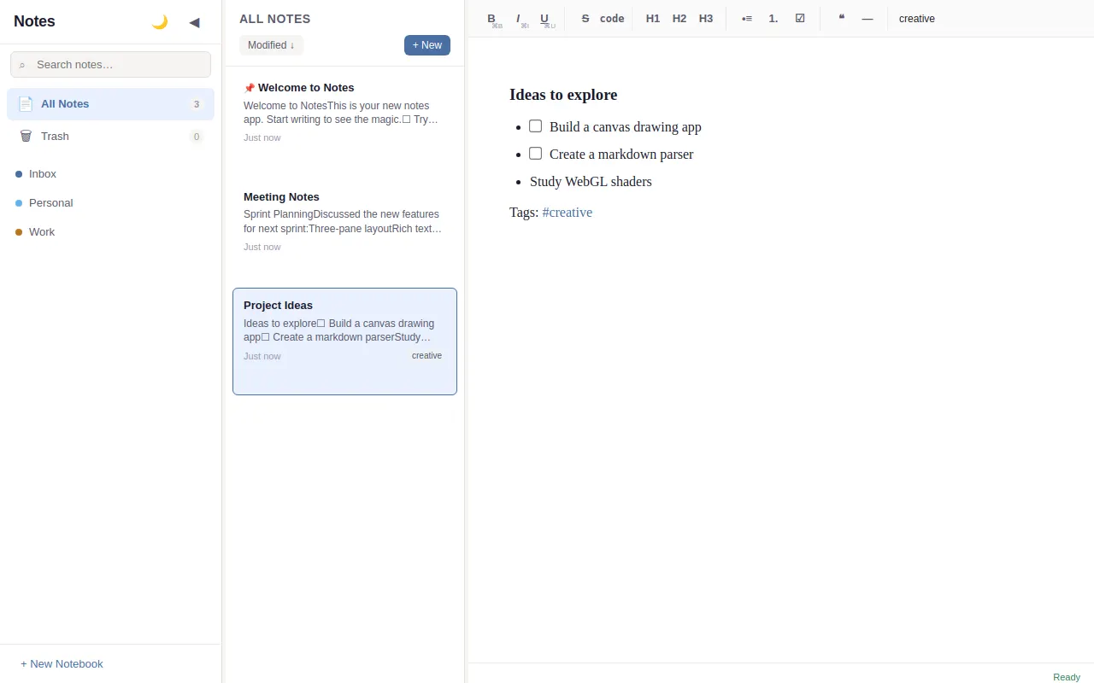Insert a block quote
Screen dimensions: 1094x683
pos(841,19)
